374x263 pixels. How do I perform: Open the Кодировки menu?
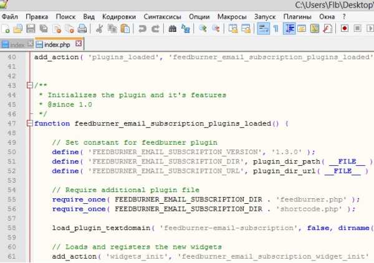click(117, 16)
